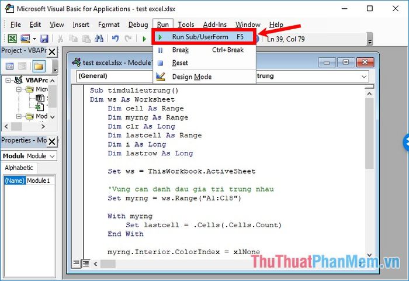Open the Help menu
Screen dimensions: 409x281
click(276, 25)
